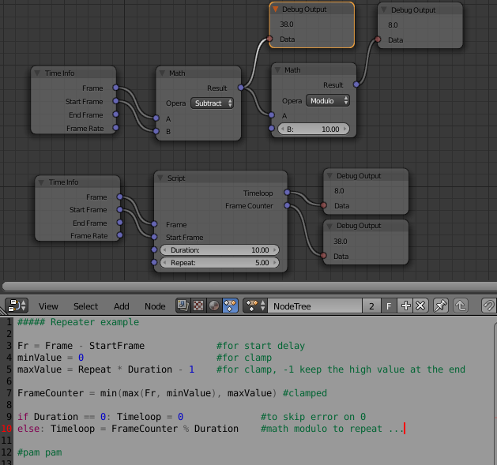Screen dimensions: 497x465
Task: Increase Repeat with right arrow
Action: click(x=275, y=263)
